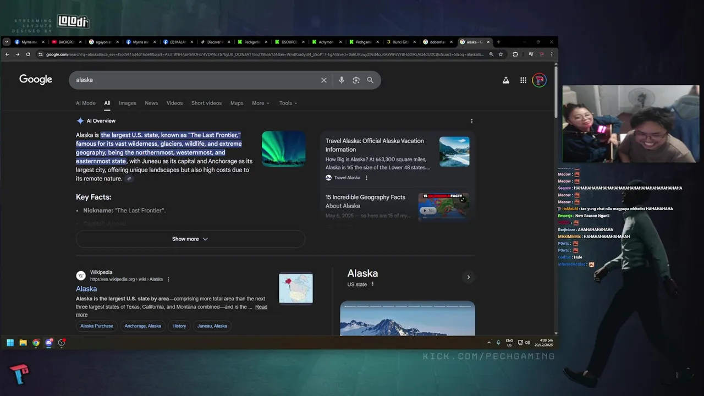Click the Anchorage, Alaska chip
The width and height of the screenshot is (704, 396).
click(143, 326)
